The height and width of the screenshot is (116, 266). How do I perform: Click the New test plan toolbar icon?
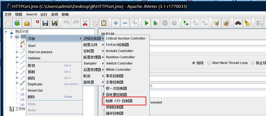(x=8, y=23)
